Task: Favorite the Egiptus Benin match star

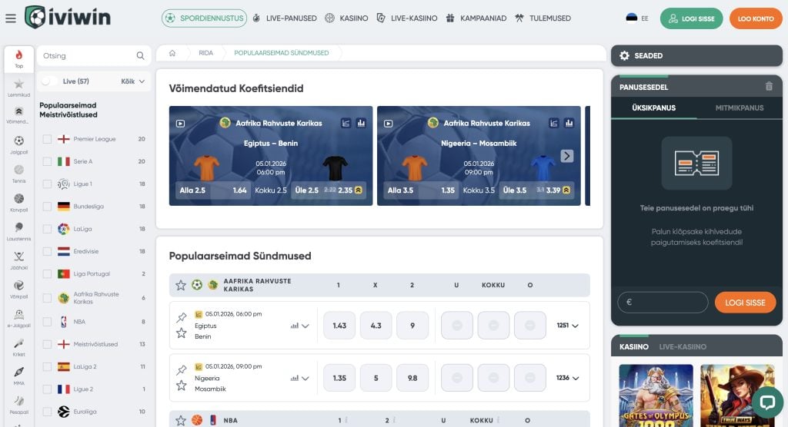Action: (182, 333)
